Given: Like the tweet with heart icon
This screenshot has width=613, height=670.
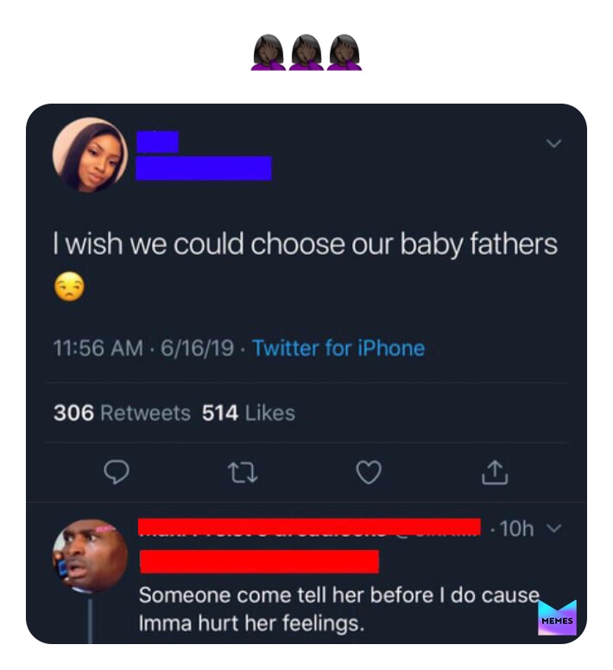Looking at the screenshot, I should coord(369,472).
